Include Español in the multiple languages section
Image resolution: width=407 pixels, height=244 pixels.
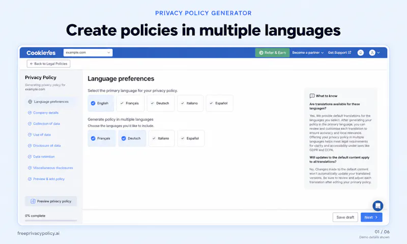pyautogui.click(x=191, y=138)
